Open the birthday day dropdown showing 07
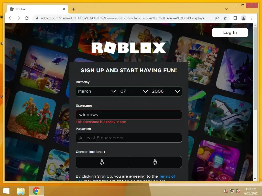This screenshot has width=262, height=196. 134,91
